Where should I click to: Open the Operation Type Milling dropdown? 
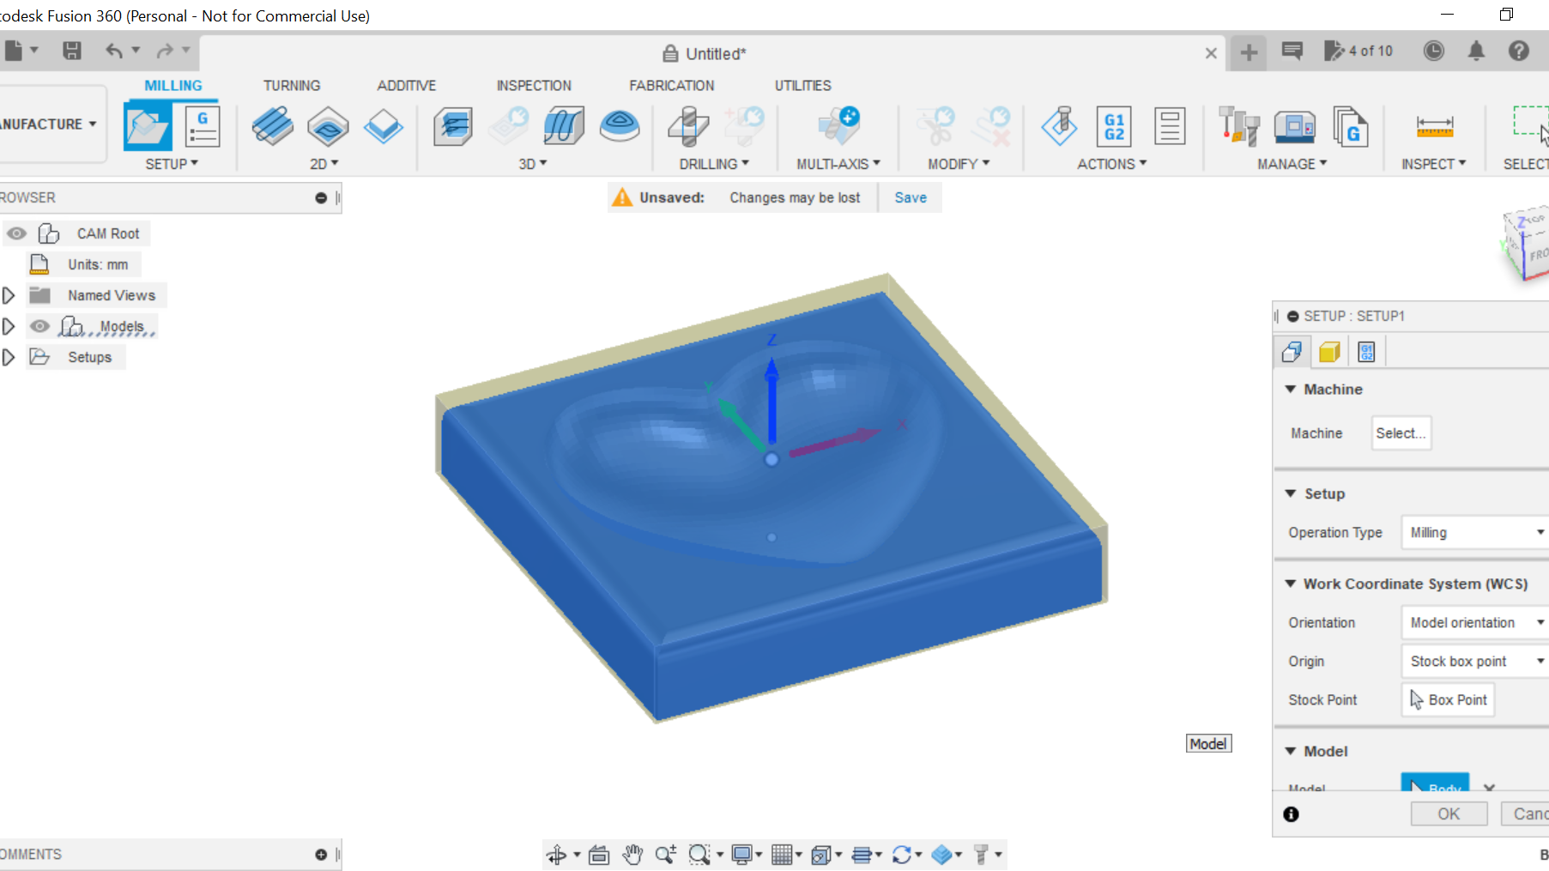point(1474,533)
